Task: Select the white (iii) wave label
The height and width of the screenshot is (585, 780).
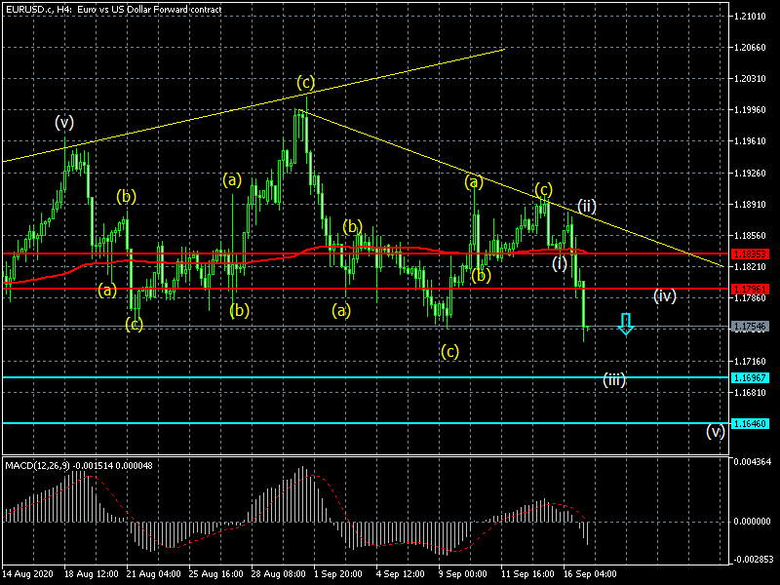Action: coord(613,379)
